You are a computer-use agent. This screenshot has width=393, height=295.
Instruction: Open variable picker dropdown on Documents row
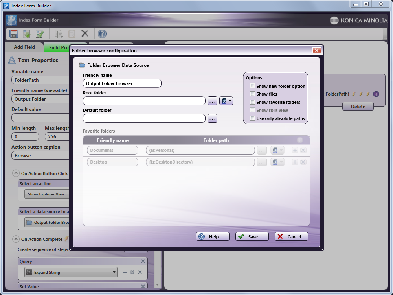coord(277,150)
